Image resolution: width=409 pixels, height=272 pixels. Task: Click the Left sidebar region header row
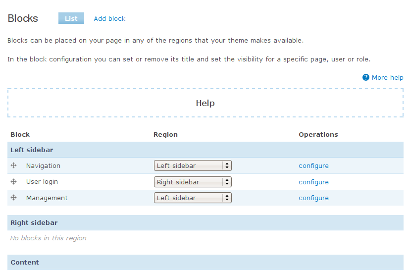205,150
